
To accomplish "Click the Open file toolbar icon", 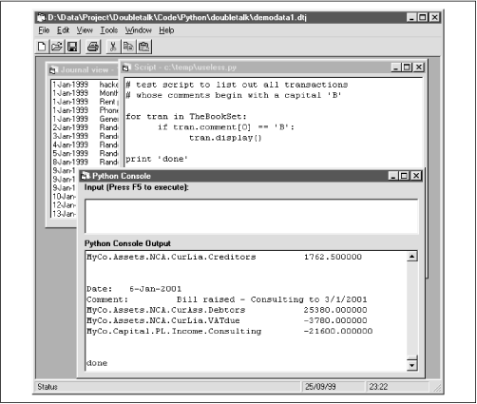I will tap(57, 47).
